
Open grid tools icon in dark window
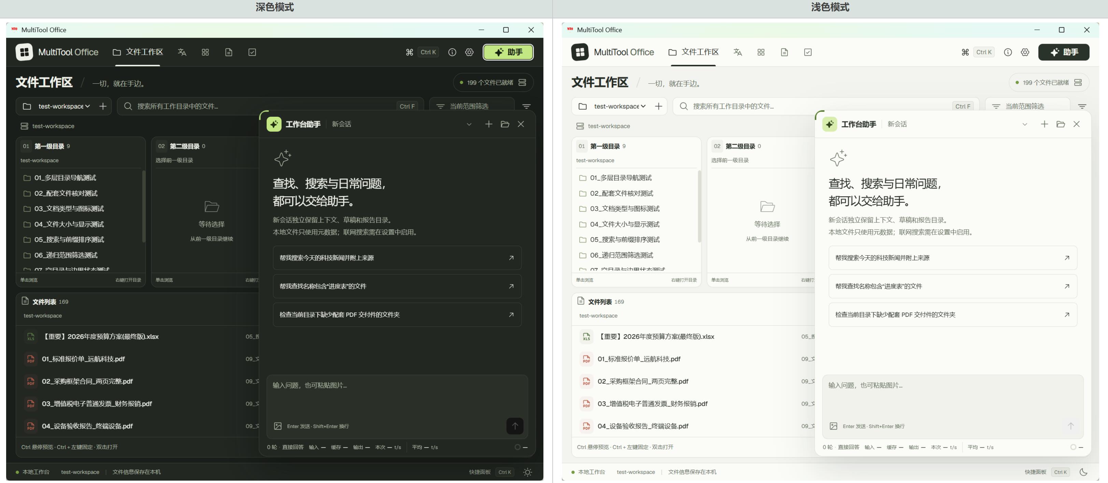coord(205,52)
